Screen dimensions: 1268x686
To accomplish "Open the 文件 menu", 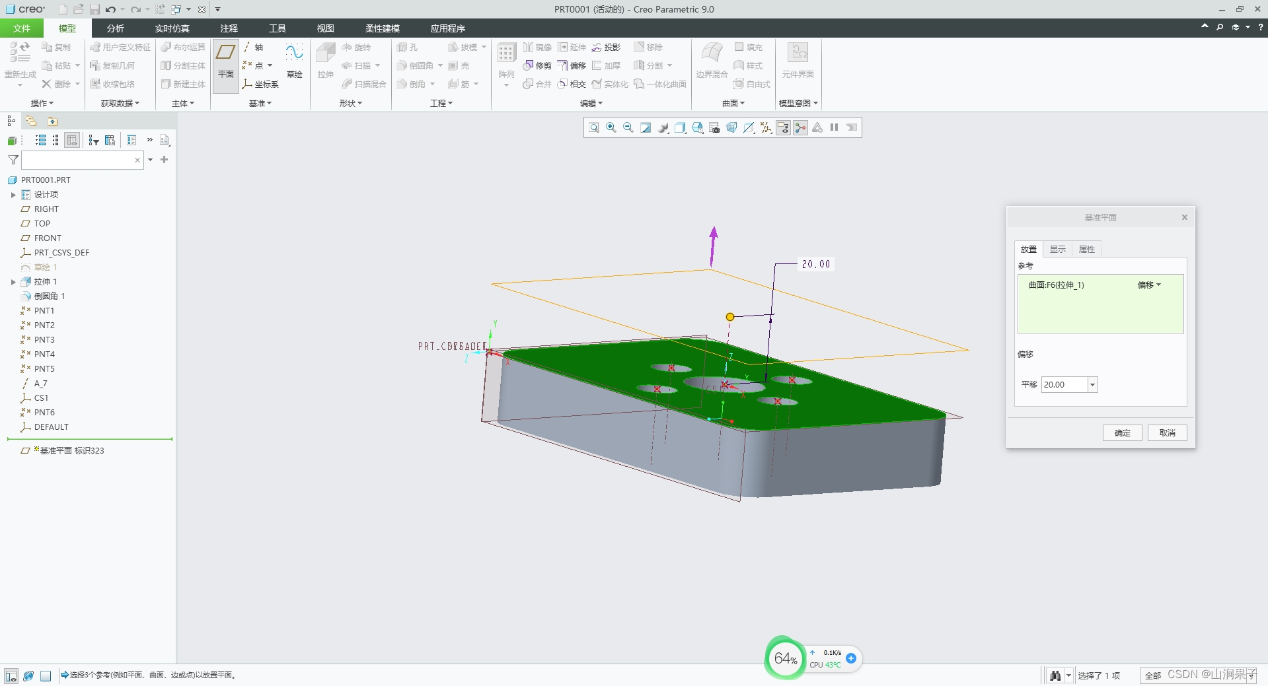I will tap(22, 28).
